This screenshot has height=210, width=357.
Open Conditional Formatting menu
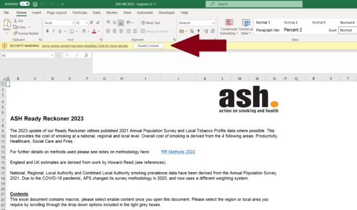point(229,27)
